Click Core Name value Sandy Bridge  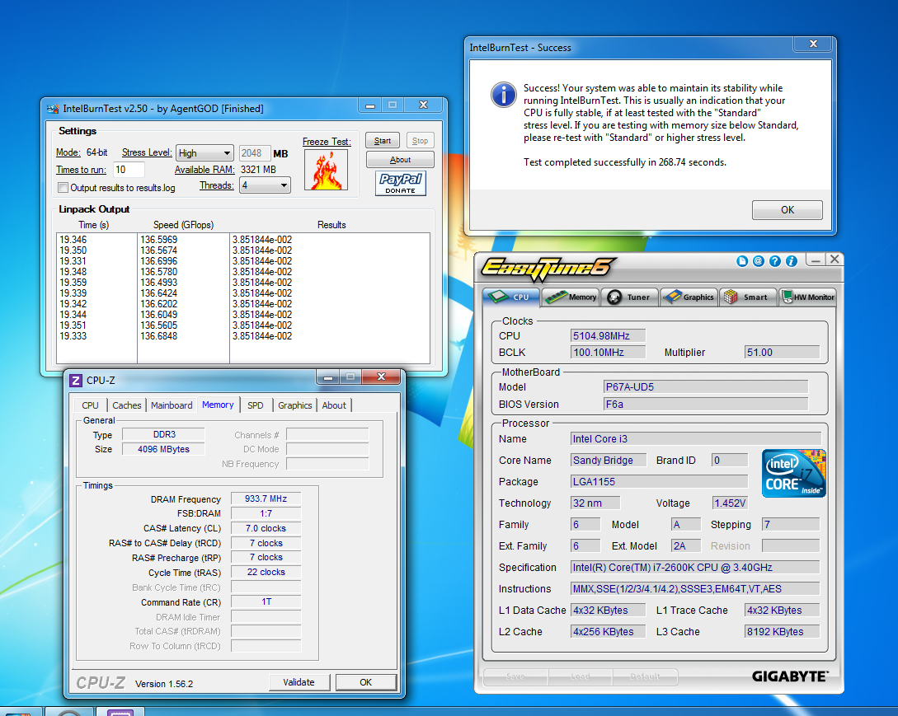coord(609,460)
